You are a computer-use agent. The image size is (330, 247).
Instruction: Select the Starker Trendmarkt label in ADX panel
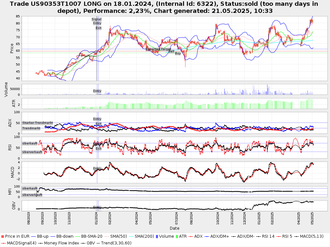pyautogui.click(x=38, y=123)
